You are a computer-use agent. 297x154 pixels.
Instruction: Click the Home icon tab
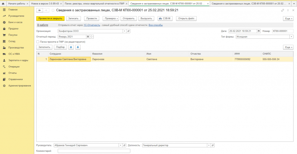3,3
